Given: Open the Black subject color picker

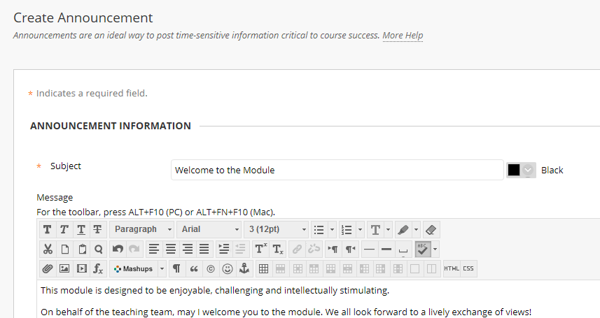Looking at the screenshot, I should click(521, 170).
